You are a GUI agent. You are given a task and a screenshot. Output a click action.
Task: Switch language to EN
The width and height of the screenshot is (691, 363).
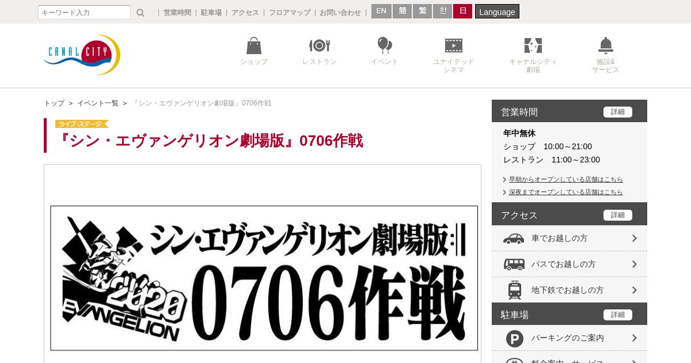[x=381, y=11]
